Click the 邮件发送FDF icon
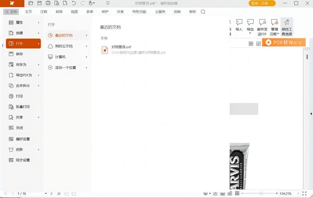The height and width of the screenshot is (198, 313). coord(262,27)
